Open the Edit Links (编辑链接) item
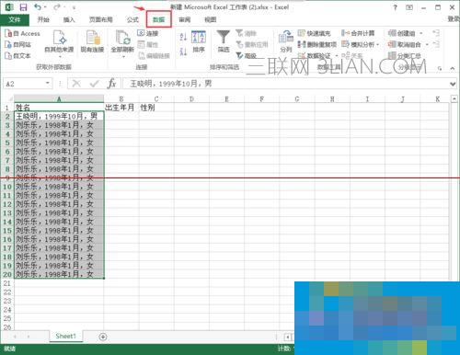The width and height of the screenshot is (460, 355). coord(154,56)
